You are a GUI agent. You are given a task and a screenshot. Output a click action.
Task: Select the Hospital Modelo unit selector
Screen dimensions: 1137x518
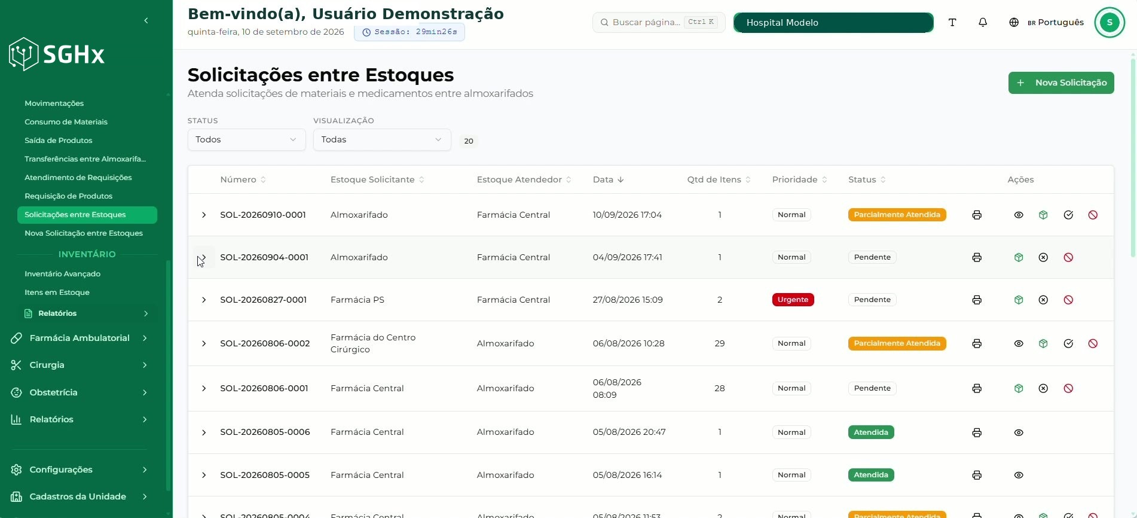833,23
